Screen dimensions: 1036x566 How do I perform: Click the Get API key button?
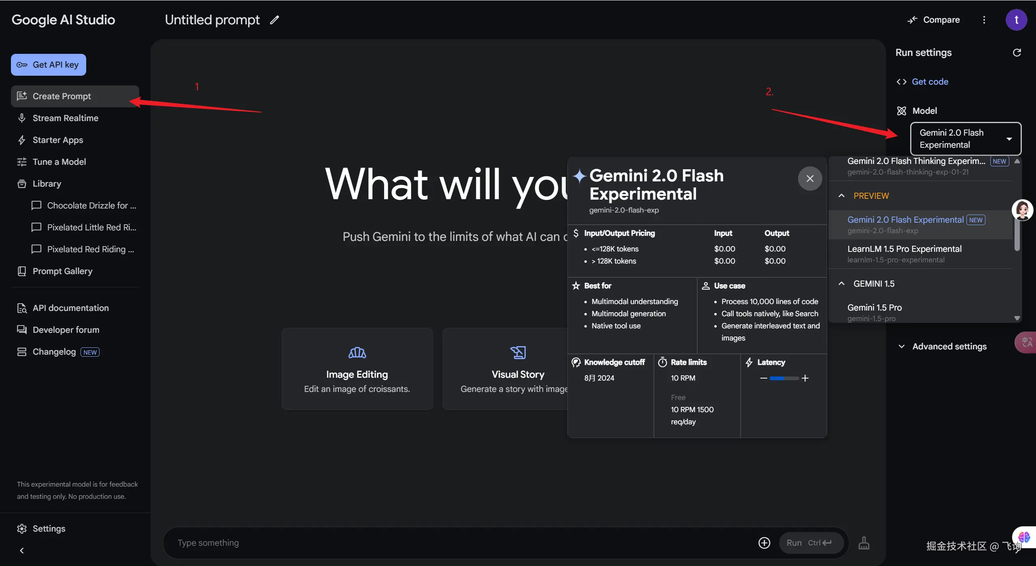(49, 65)
